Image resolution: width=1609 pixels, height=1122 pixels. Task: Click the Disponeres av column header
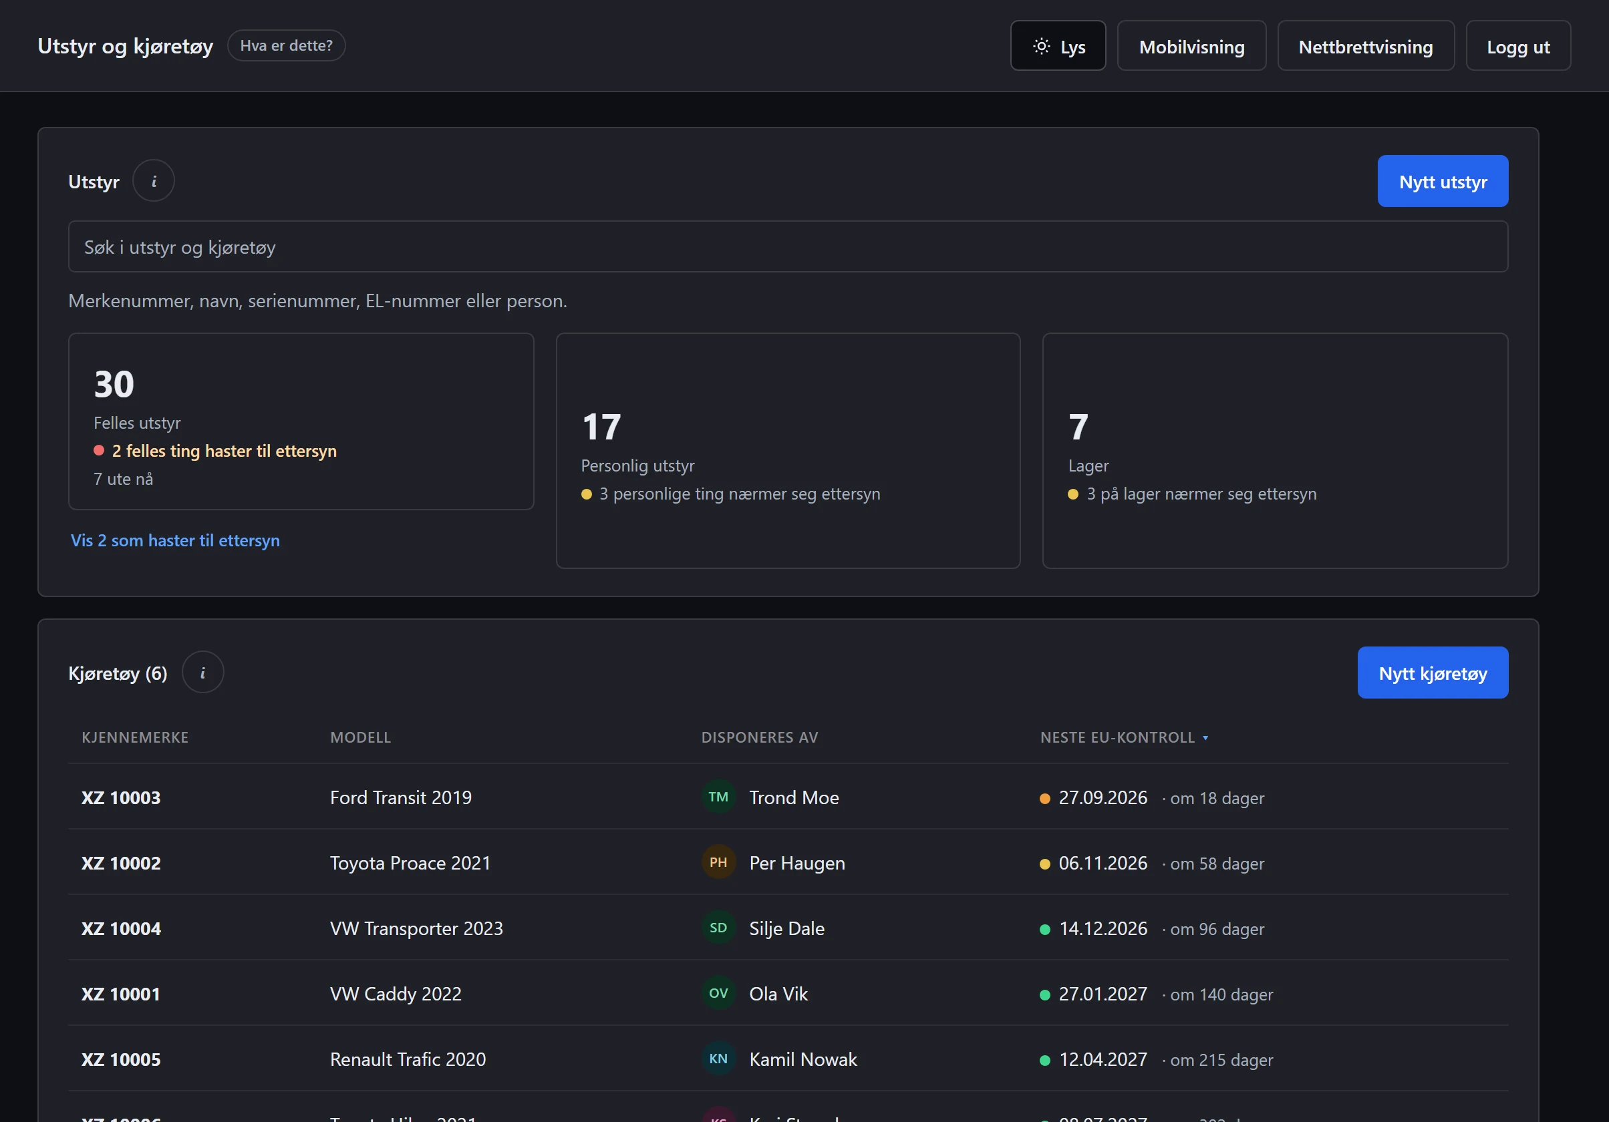[760, 737]
